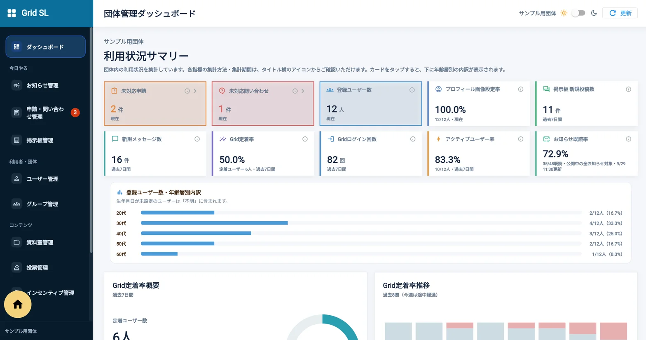This screenshot has height=340, width=646.
Task: Click the 4/12人（33.3%）value text
Action: [606, 223]
